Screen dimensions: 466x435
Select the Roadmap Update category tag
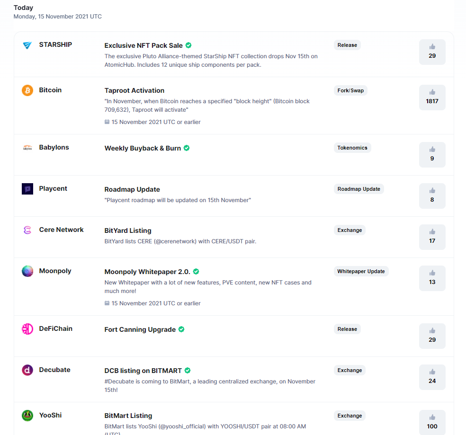pos(358,189)
